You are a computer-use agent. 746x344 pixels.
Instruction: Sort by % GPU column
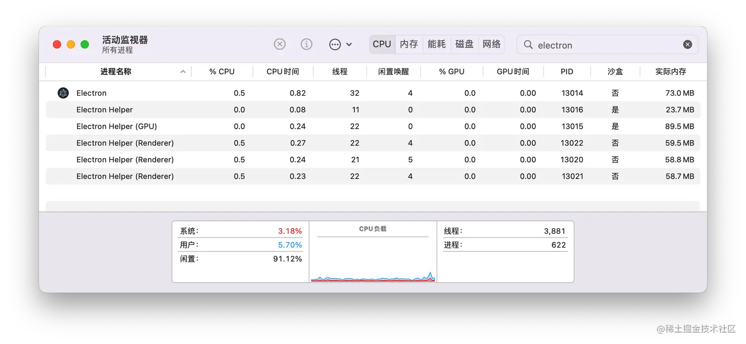(x=452, y=71)
